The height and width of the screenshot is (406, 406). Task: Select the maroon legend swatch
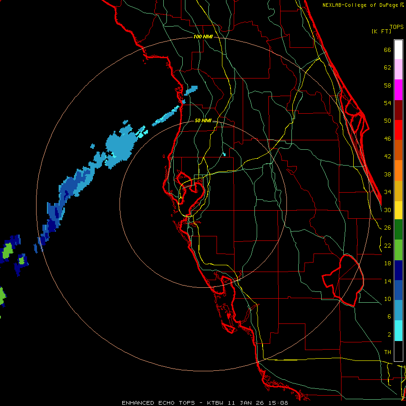click(x=398, y=110)
